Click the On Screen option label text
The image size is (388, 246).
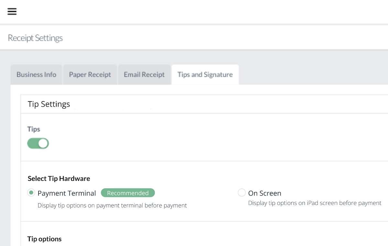(x=264, y=193)
